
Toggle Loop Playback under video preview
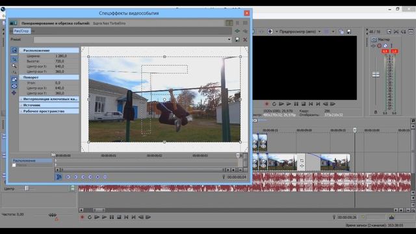coord(274,104)
